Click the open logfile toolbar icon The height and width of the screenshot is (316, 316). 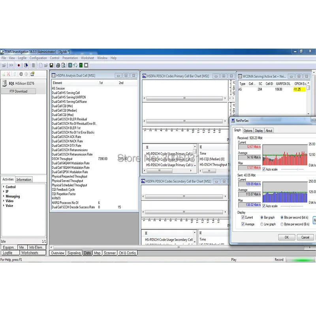pos(4,65)
